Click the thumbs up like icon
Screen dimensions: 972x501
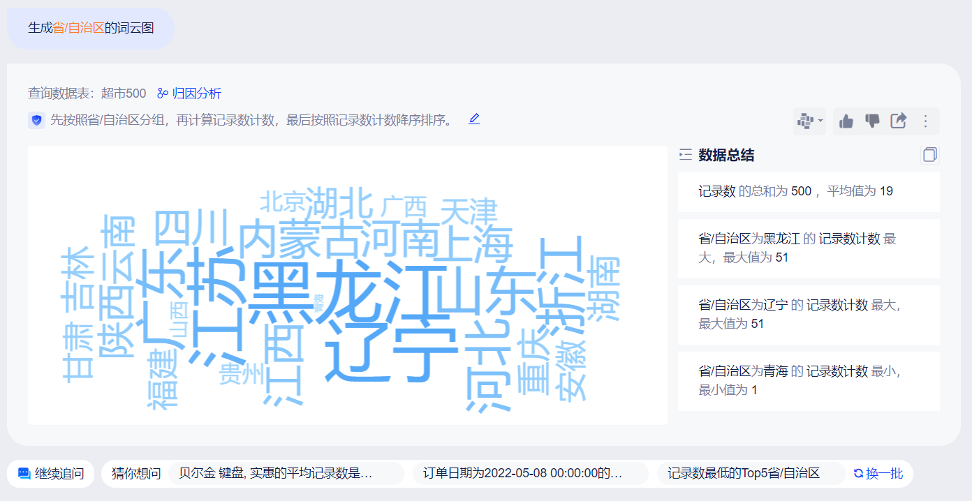846,121
